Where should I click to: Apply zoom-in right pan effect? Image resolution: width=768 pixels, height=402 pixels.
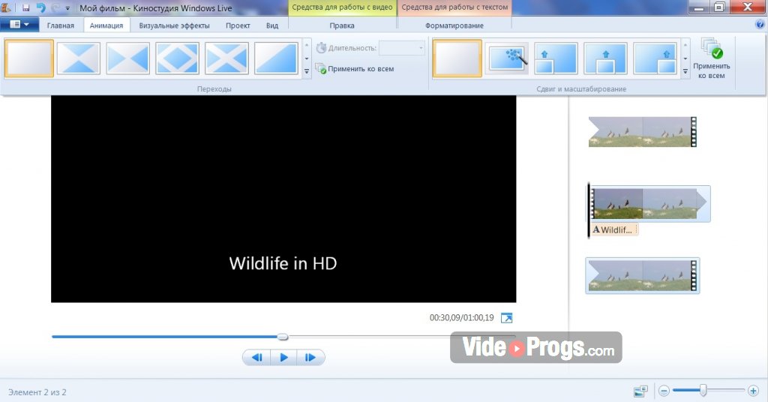[655, 58]
